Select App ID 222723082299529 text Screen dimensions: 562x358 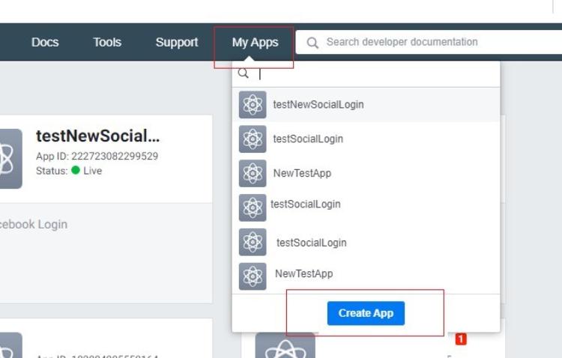coord(97,157)
